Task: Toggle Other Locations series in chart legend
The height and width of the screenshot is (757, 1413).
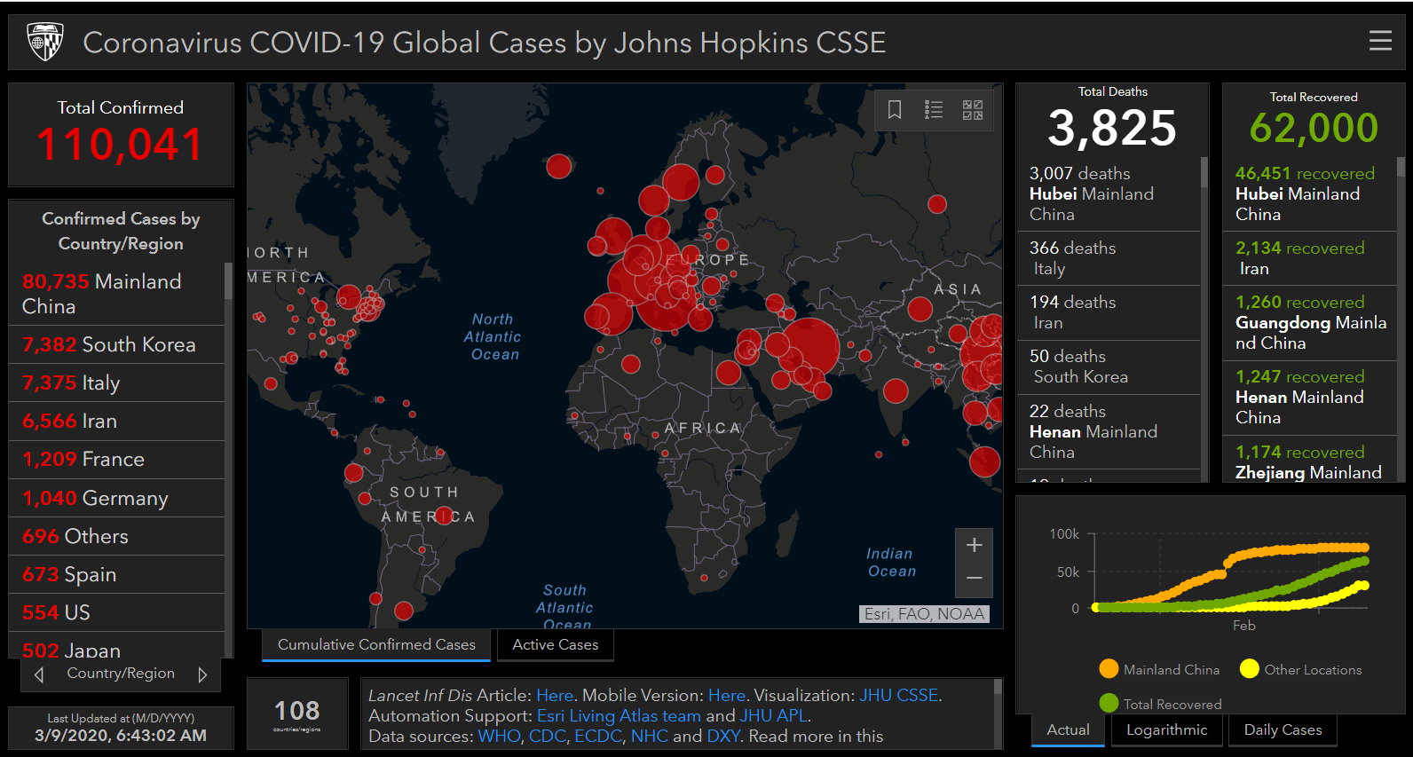Action: (1300, 669)
